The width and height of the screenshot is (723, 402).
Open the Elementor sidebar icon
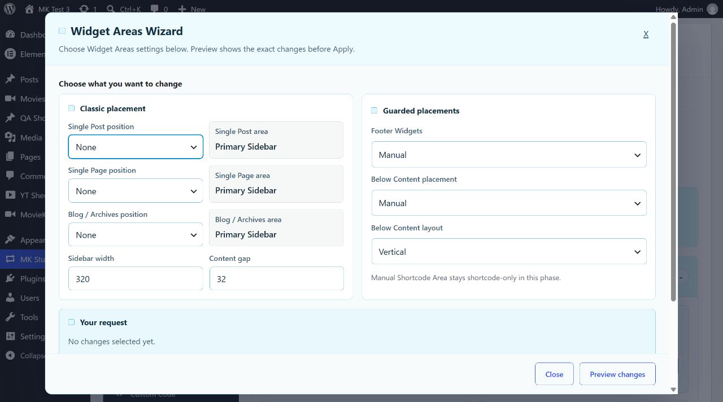[10, 54]
